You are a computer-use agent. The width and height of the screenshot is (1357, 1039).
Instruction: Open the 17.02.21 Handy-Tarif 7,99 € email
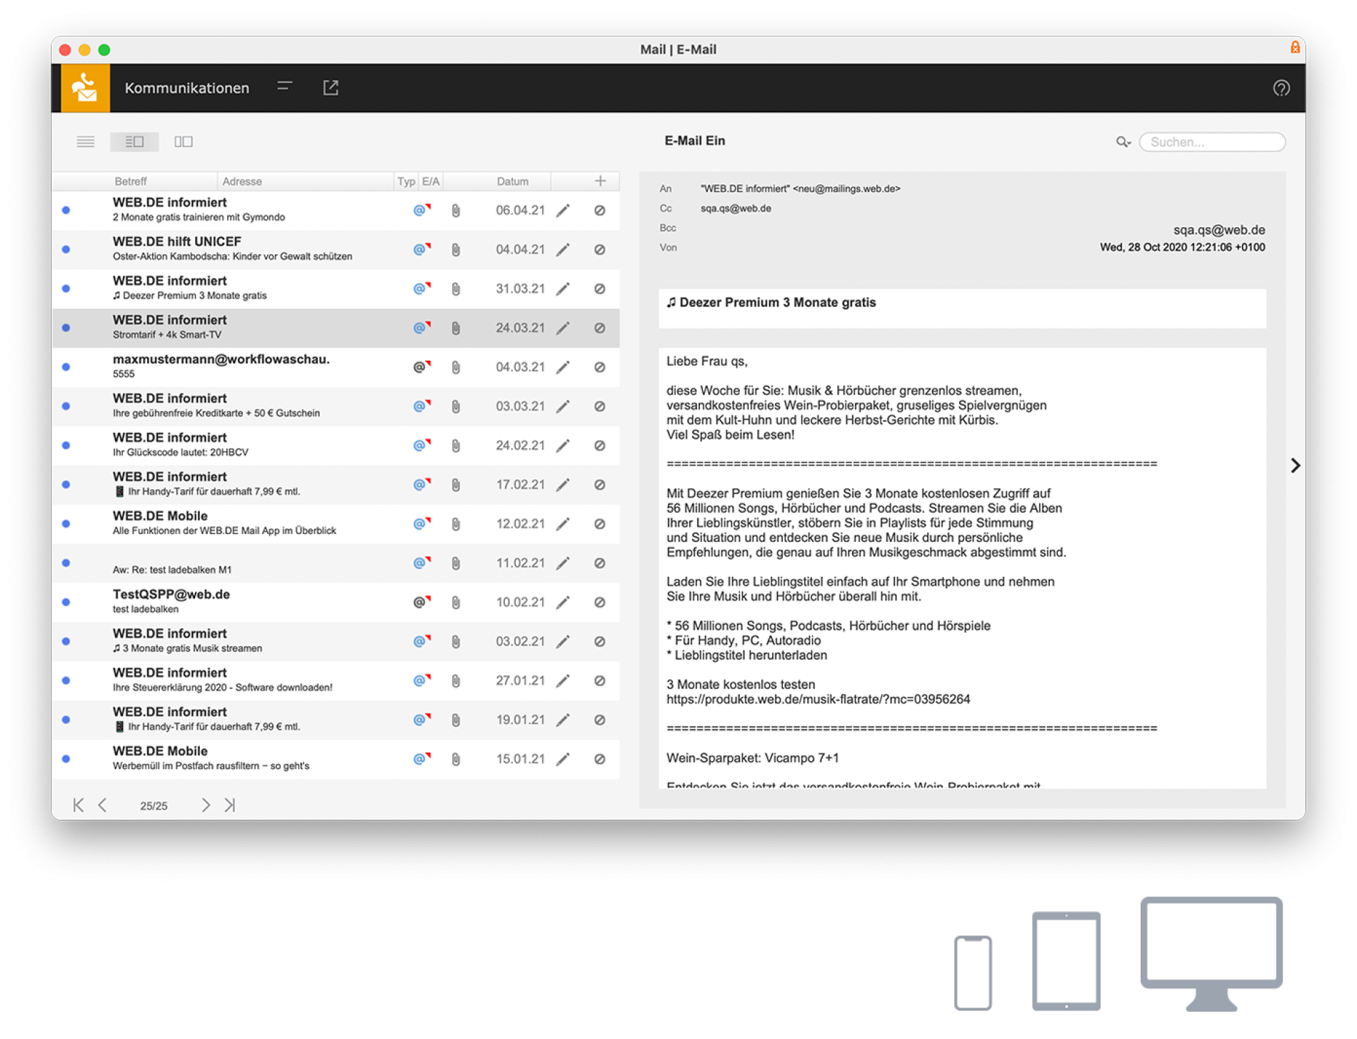(336, 486)
